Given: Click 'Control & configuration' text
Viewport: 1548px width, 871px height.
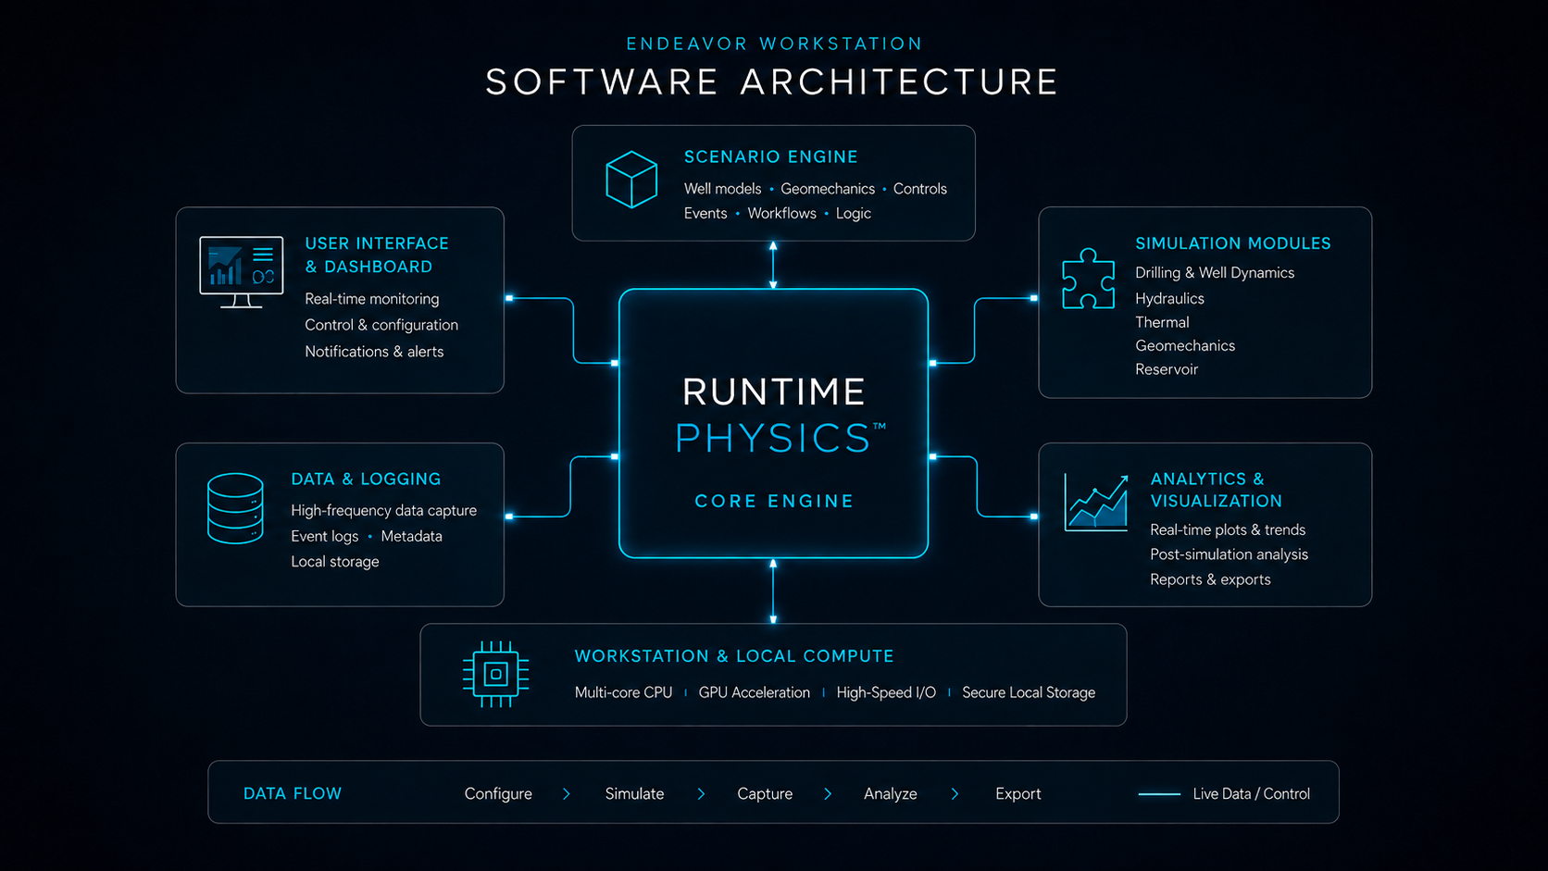Looking at the screenshot, I should pos(381,325).
